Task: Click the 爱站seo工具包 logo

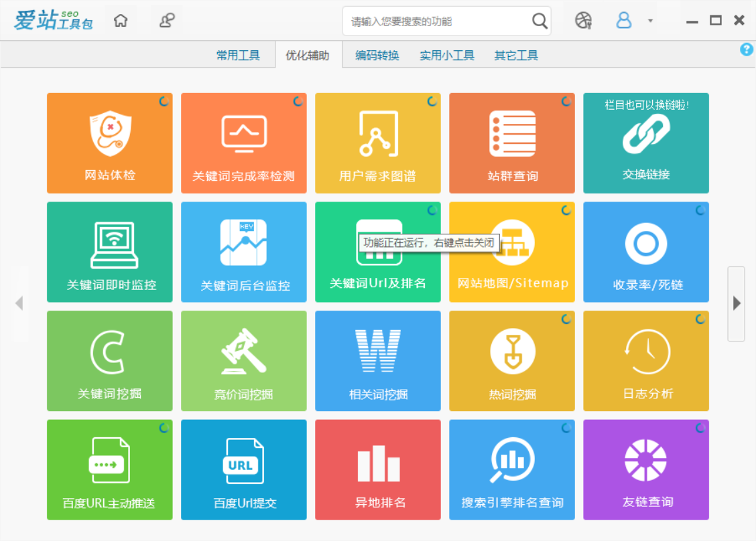Action: coord(53,20)
